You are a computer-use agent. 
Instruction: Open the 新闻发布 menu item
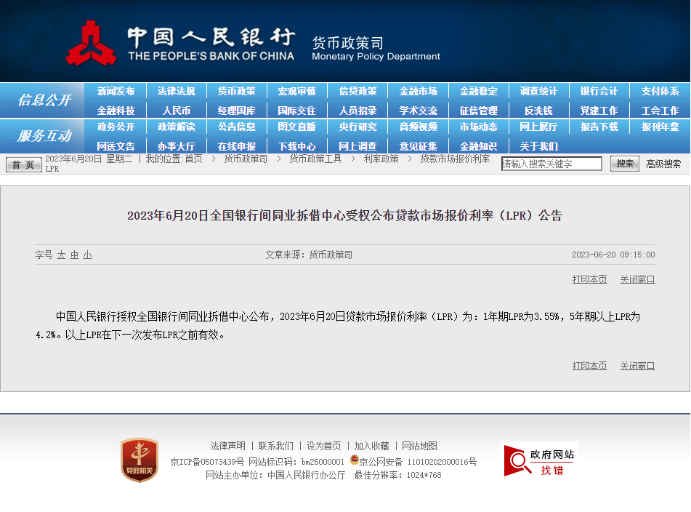[x=116, y=92]
